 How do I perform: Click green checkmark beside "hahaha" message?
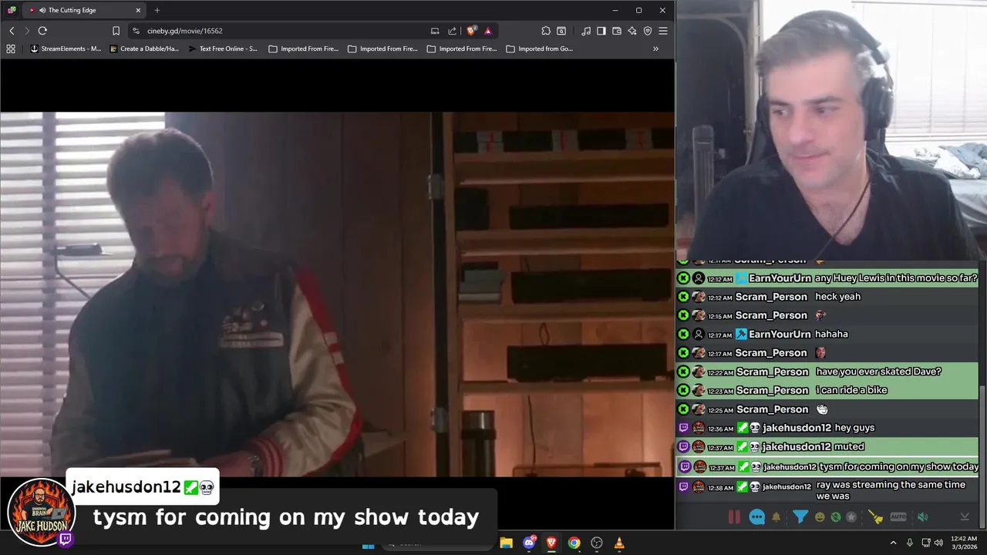click(683, 334)
